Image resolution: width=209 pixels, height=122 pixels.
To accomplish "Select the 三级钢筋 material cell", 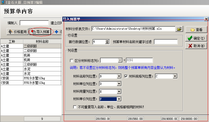I will [42, 64].
